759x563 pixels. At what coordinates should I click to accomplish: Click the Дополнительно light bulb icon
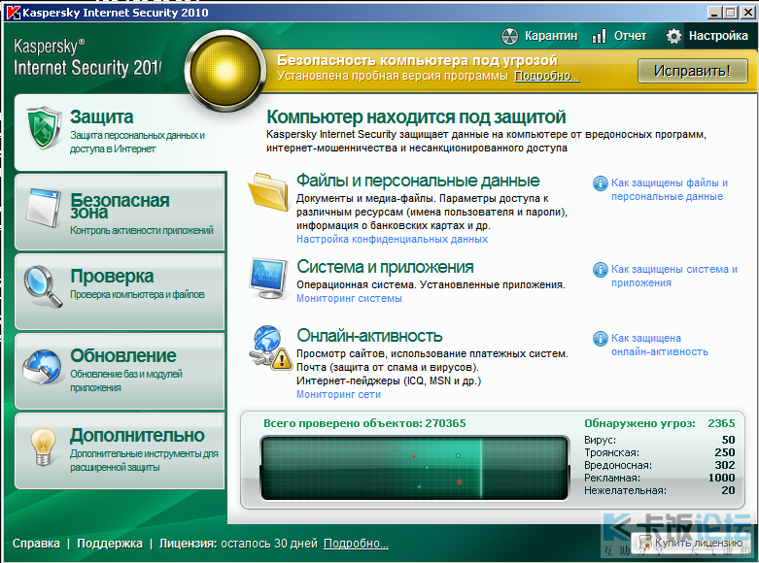tap(43, 447)
